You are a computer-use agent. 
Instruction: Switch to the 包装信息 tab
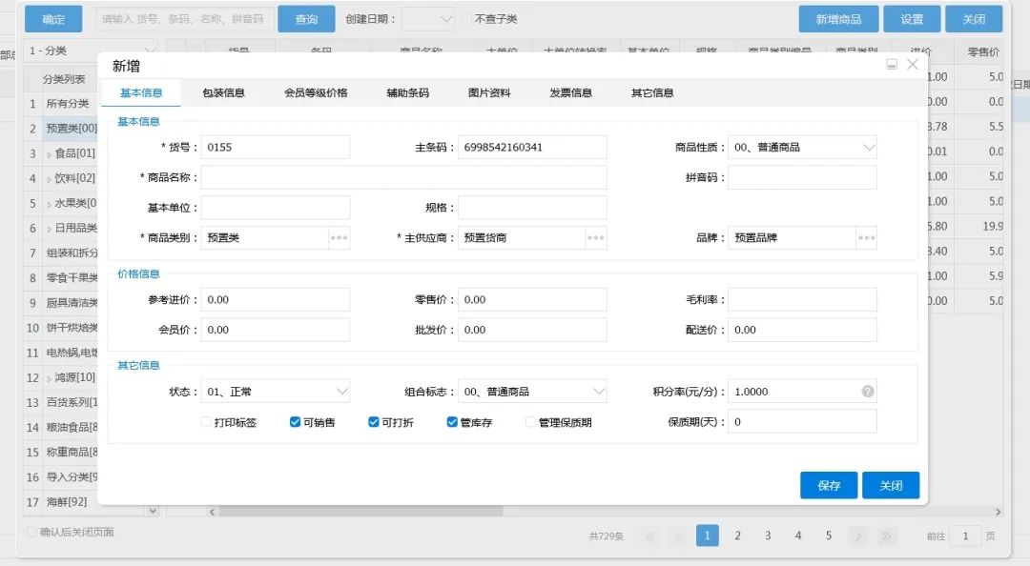223,92
